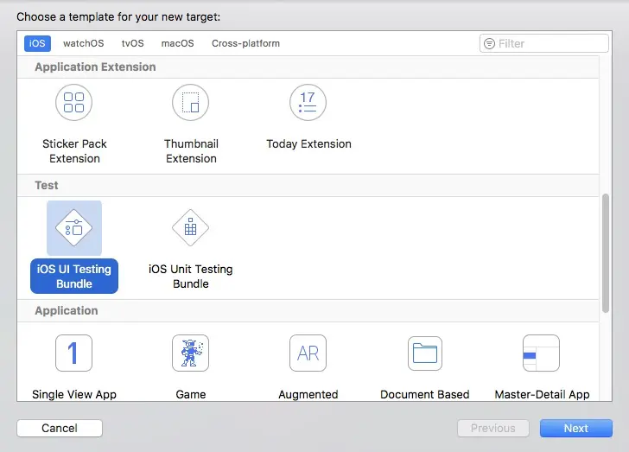Viewport: 629px width, 452px height.
Task: Click the Next button
Action: pos(576,428)
